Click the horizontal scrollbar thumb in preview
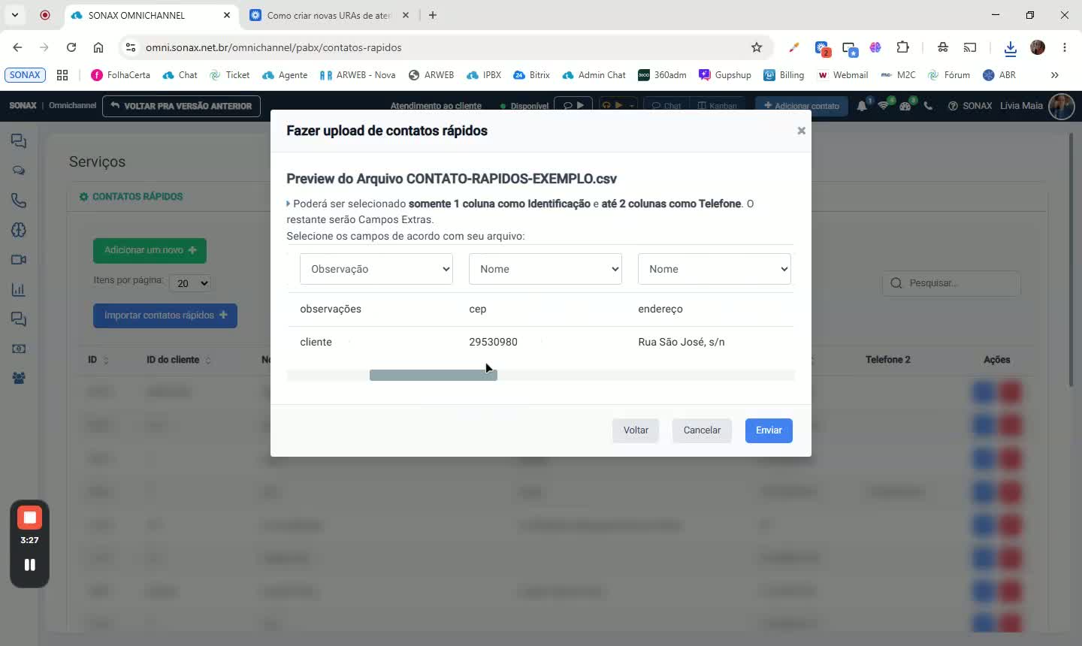The height and width of the screenshot is (646, 1082). (x=434, y=375)
